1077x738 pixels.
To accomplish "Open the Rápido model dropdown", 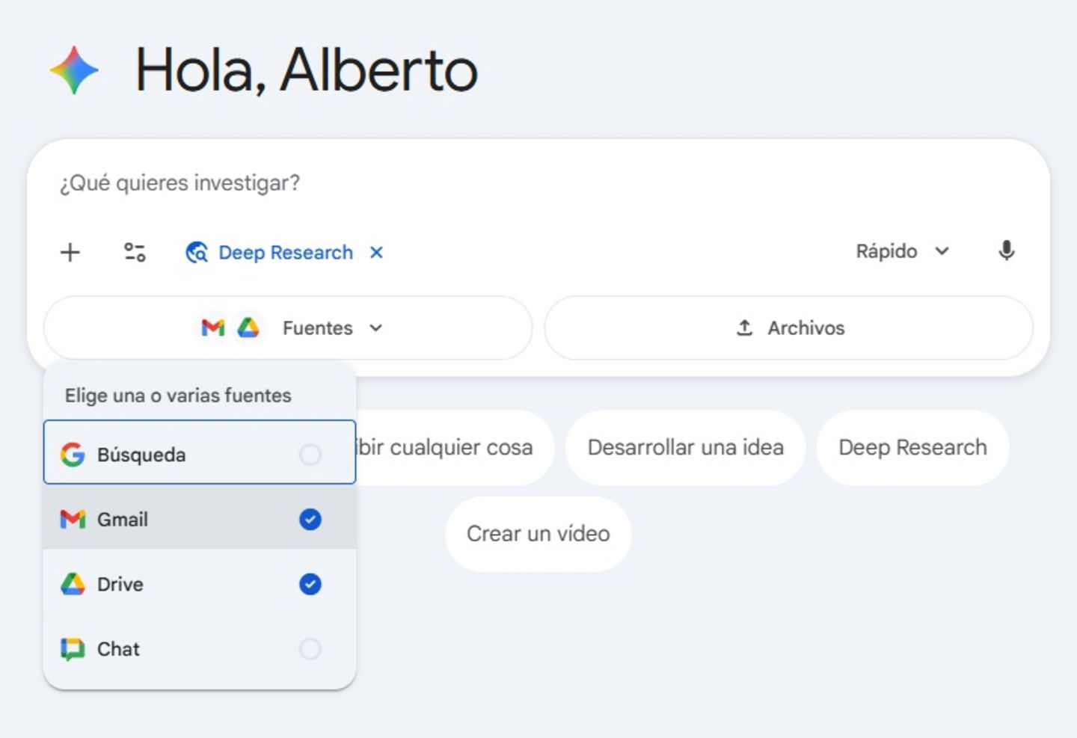I will (903, 251).
